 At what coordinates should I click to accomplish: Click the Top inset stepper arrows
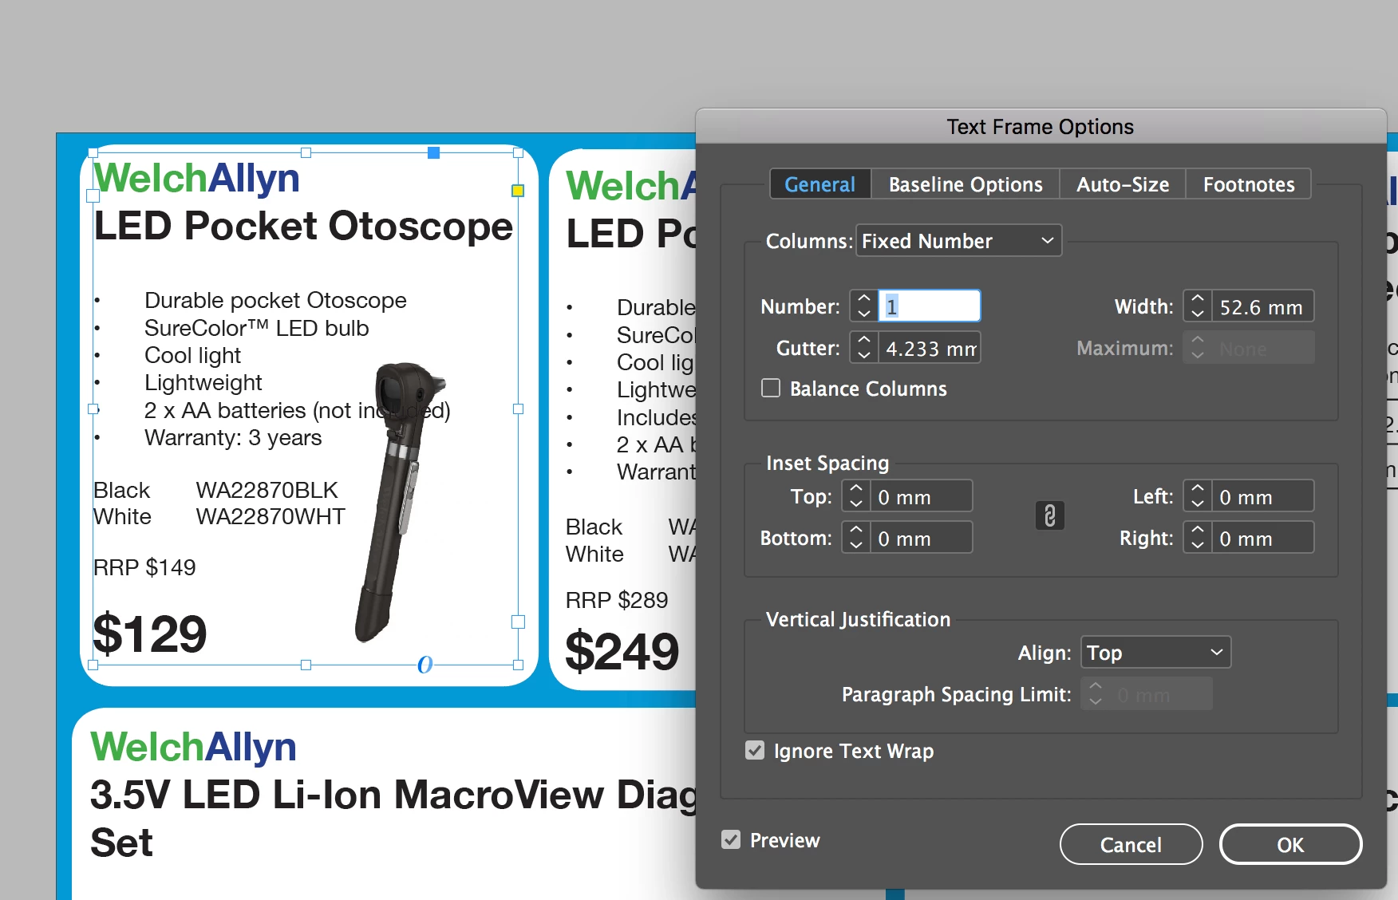tap(856, 496)
